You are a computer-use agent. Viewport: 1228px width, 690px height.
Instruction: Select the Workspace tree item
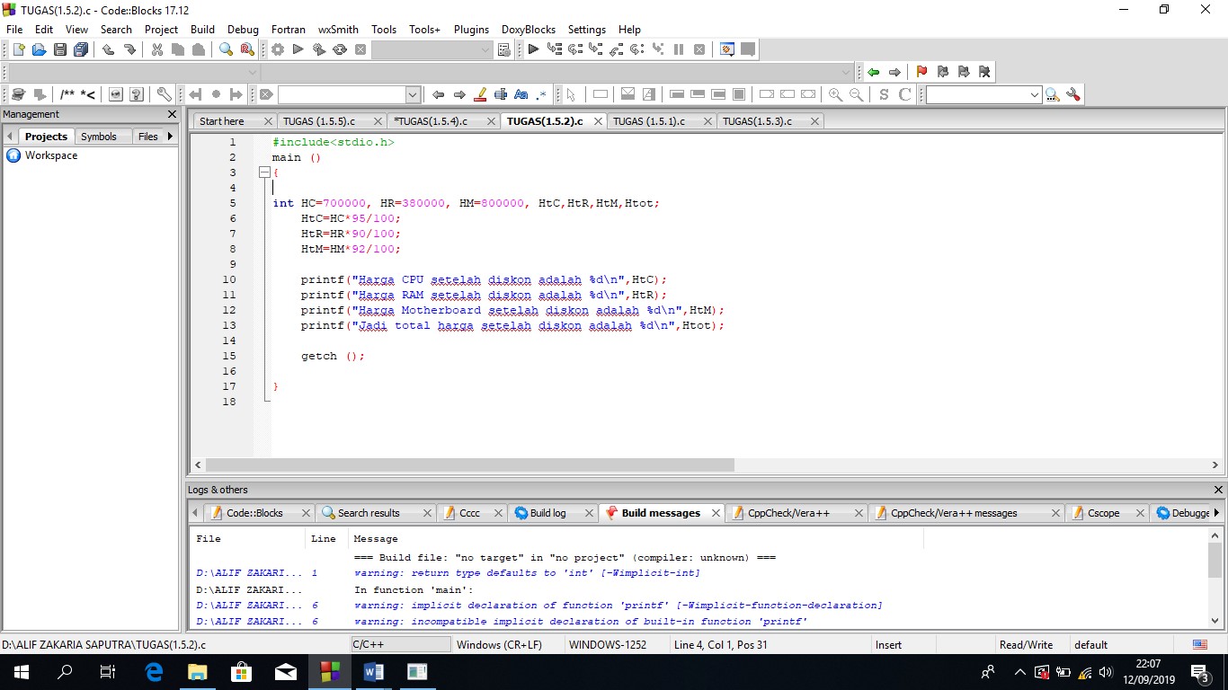coord(51,155)
